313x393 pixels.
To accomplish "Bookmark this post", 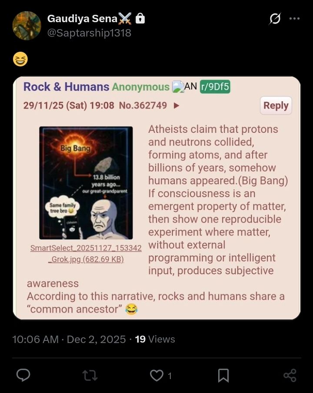I will (223, 376).
